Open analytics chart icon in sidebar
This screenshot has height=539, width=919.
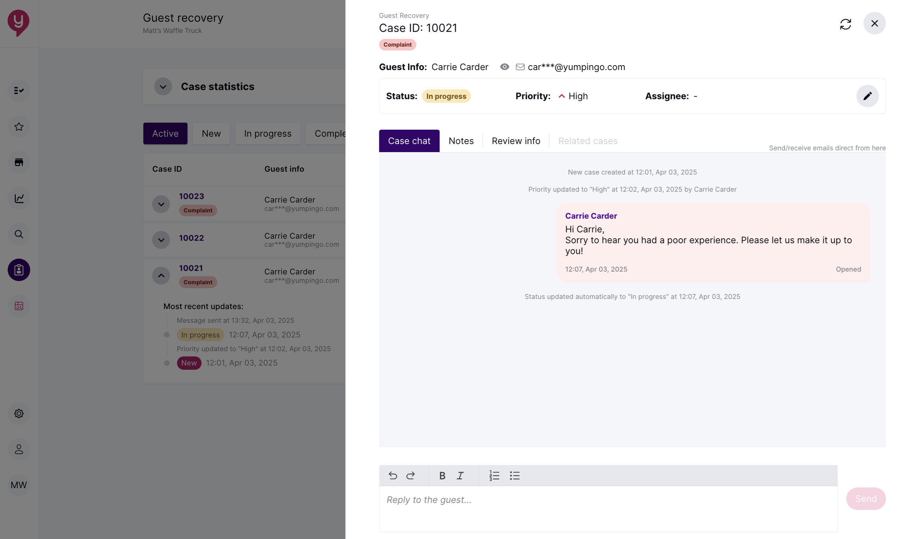coord(19,198)
